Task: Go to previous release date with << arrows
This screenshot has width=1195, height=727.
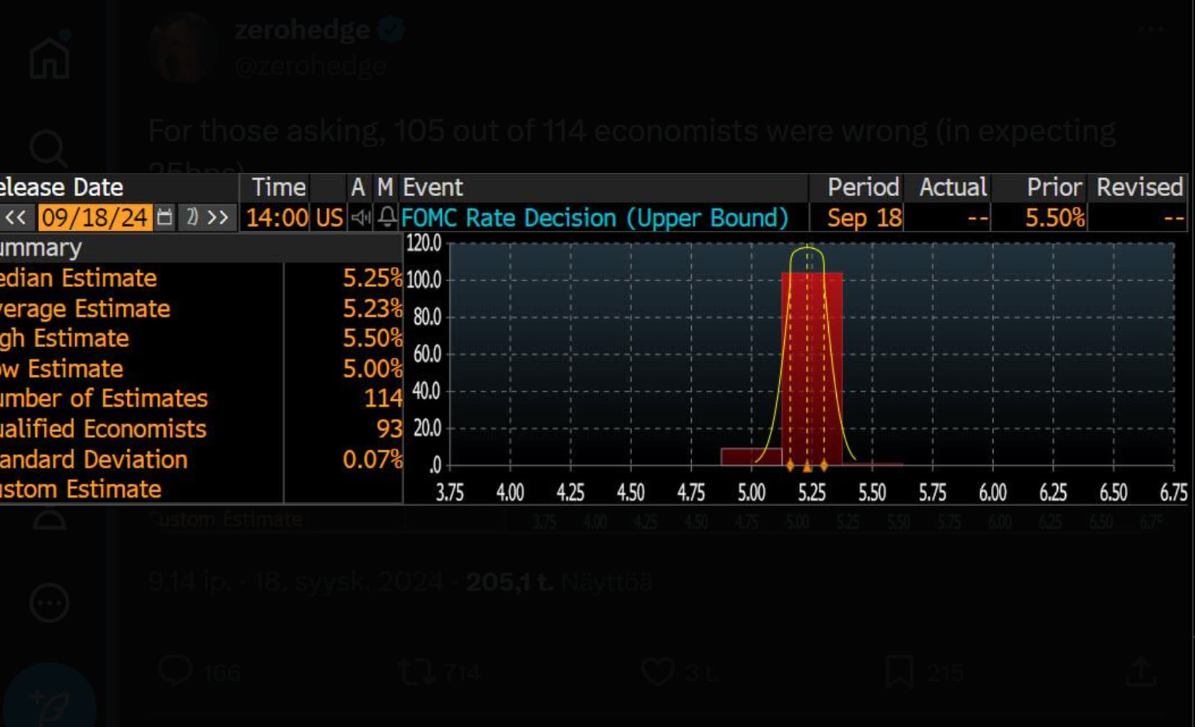Action: tap(16, 217)
